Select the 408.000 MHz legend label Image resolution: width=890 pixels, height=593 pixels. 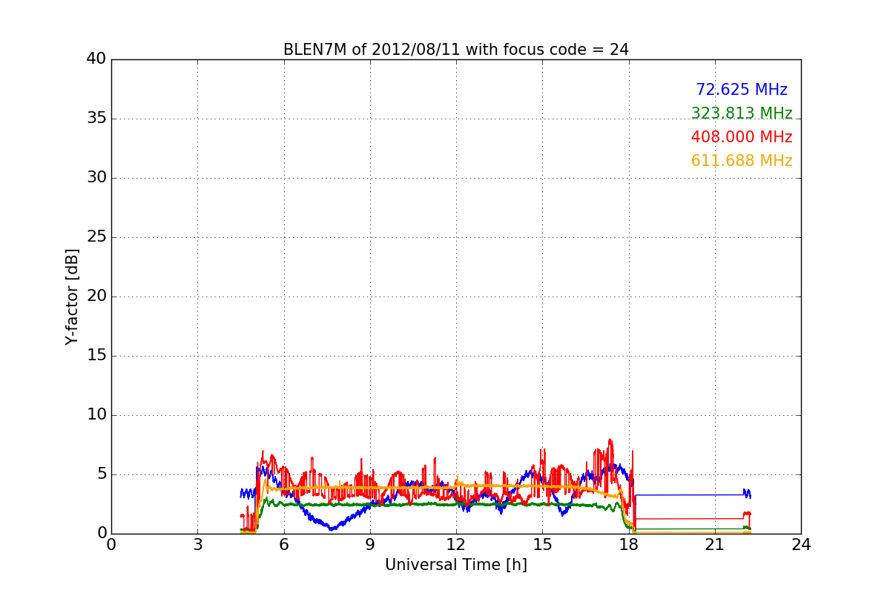742,137
